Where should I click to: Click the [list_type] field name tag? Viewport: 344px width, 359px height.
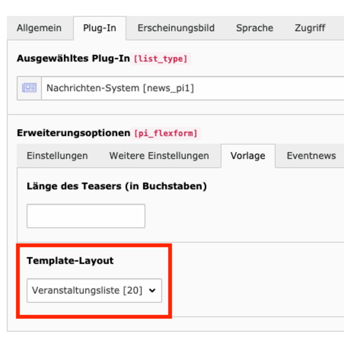160,59
